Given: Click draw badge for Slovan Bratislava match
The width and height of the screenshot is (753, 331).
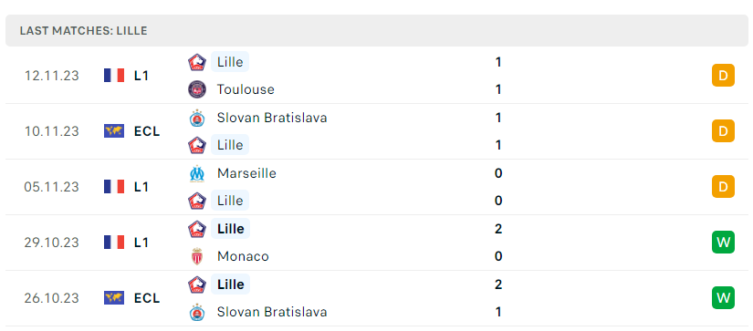Looking at the screenshot, I should pos(723,131).
